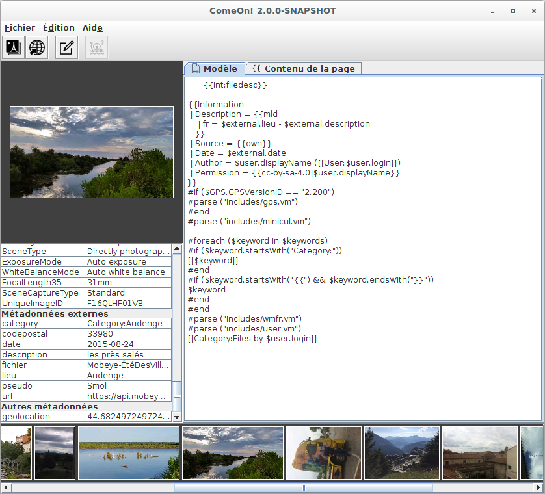
Task: Click the thumbnail strip scroll left arrow
Action: coord(6,487)
